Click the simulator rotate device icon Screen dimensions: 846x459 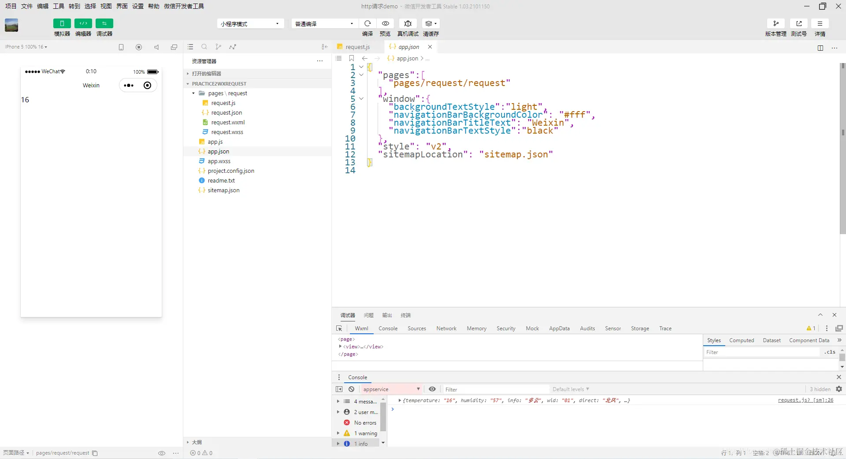[x=121, y=47]
